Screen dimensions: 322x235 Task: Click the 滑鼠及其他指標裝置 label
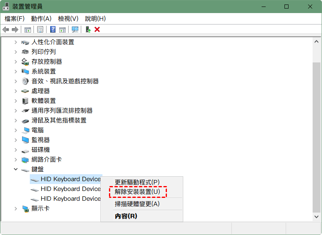coord(59,120)
